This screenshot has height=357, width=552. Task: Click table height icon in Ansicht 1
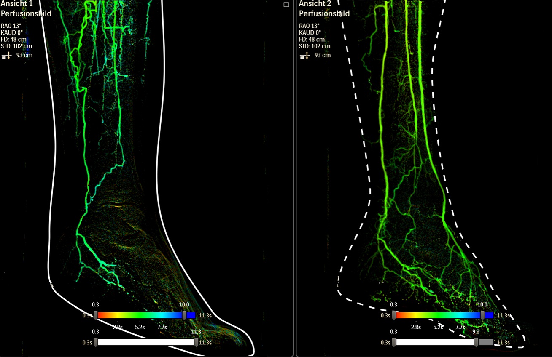click(x=7, y=55)
